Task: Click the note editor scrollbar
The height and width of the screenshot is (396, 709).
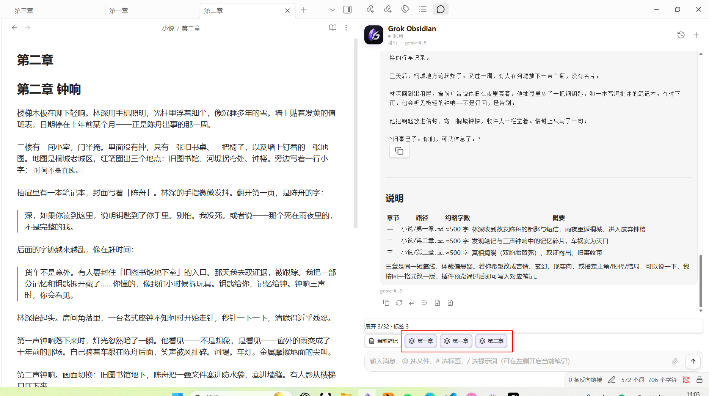Action: (356, 133)
